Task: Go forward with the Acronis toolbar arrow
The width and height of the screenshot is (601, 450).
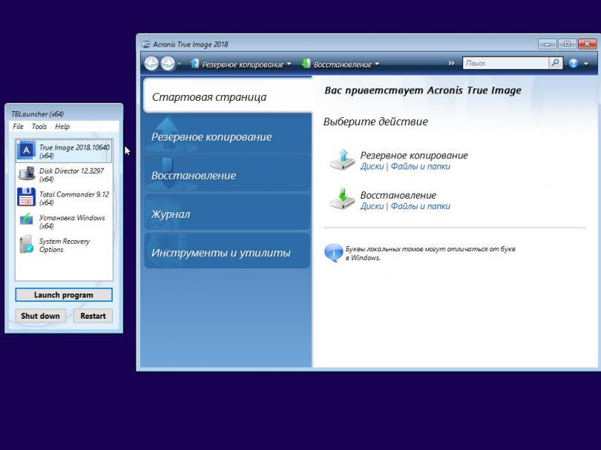Action: coord(168,63)
